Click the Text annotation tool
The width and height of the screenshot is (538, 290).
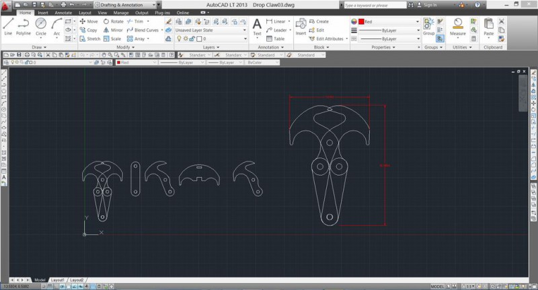click(257, 27)
